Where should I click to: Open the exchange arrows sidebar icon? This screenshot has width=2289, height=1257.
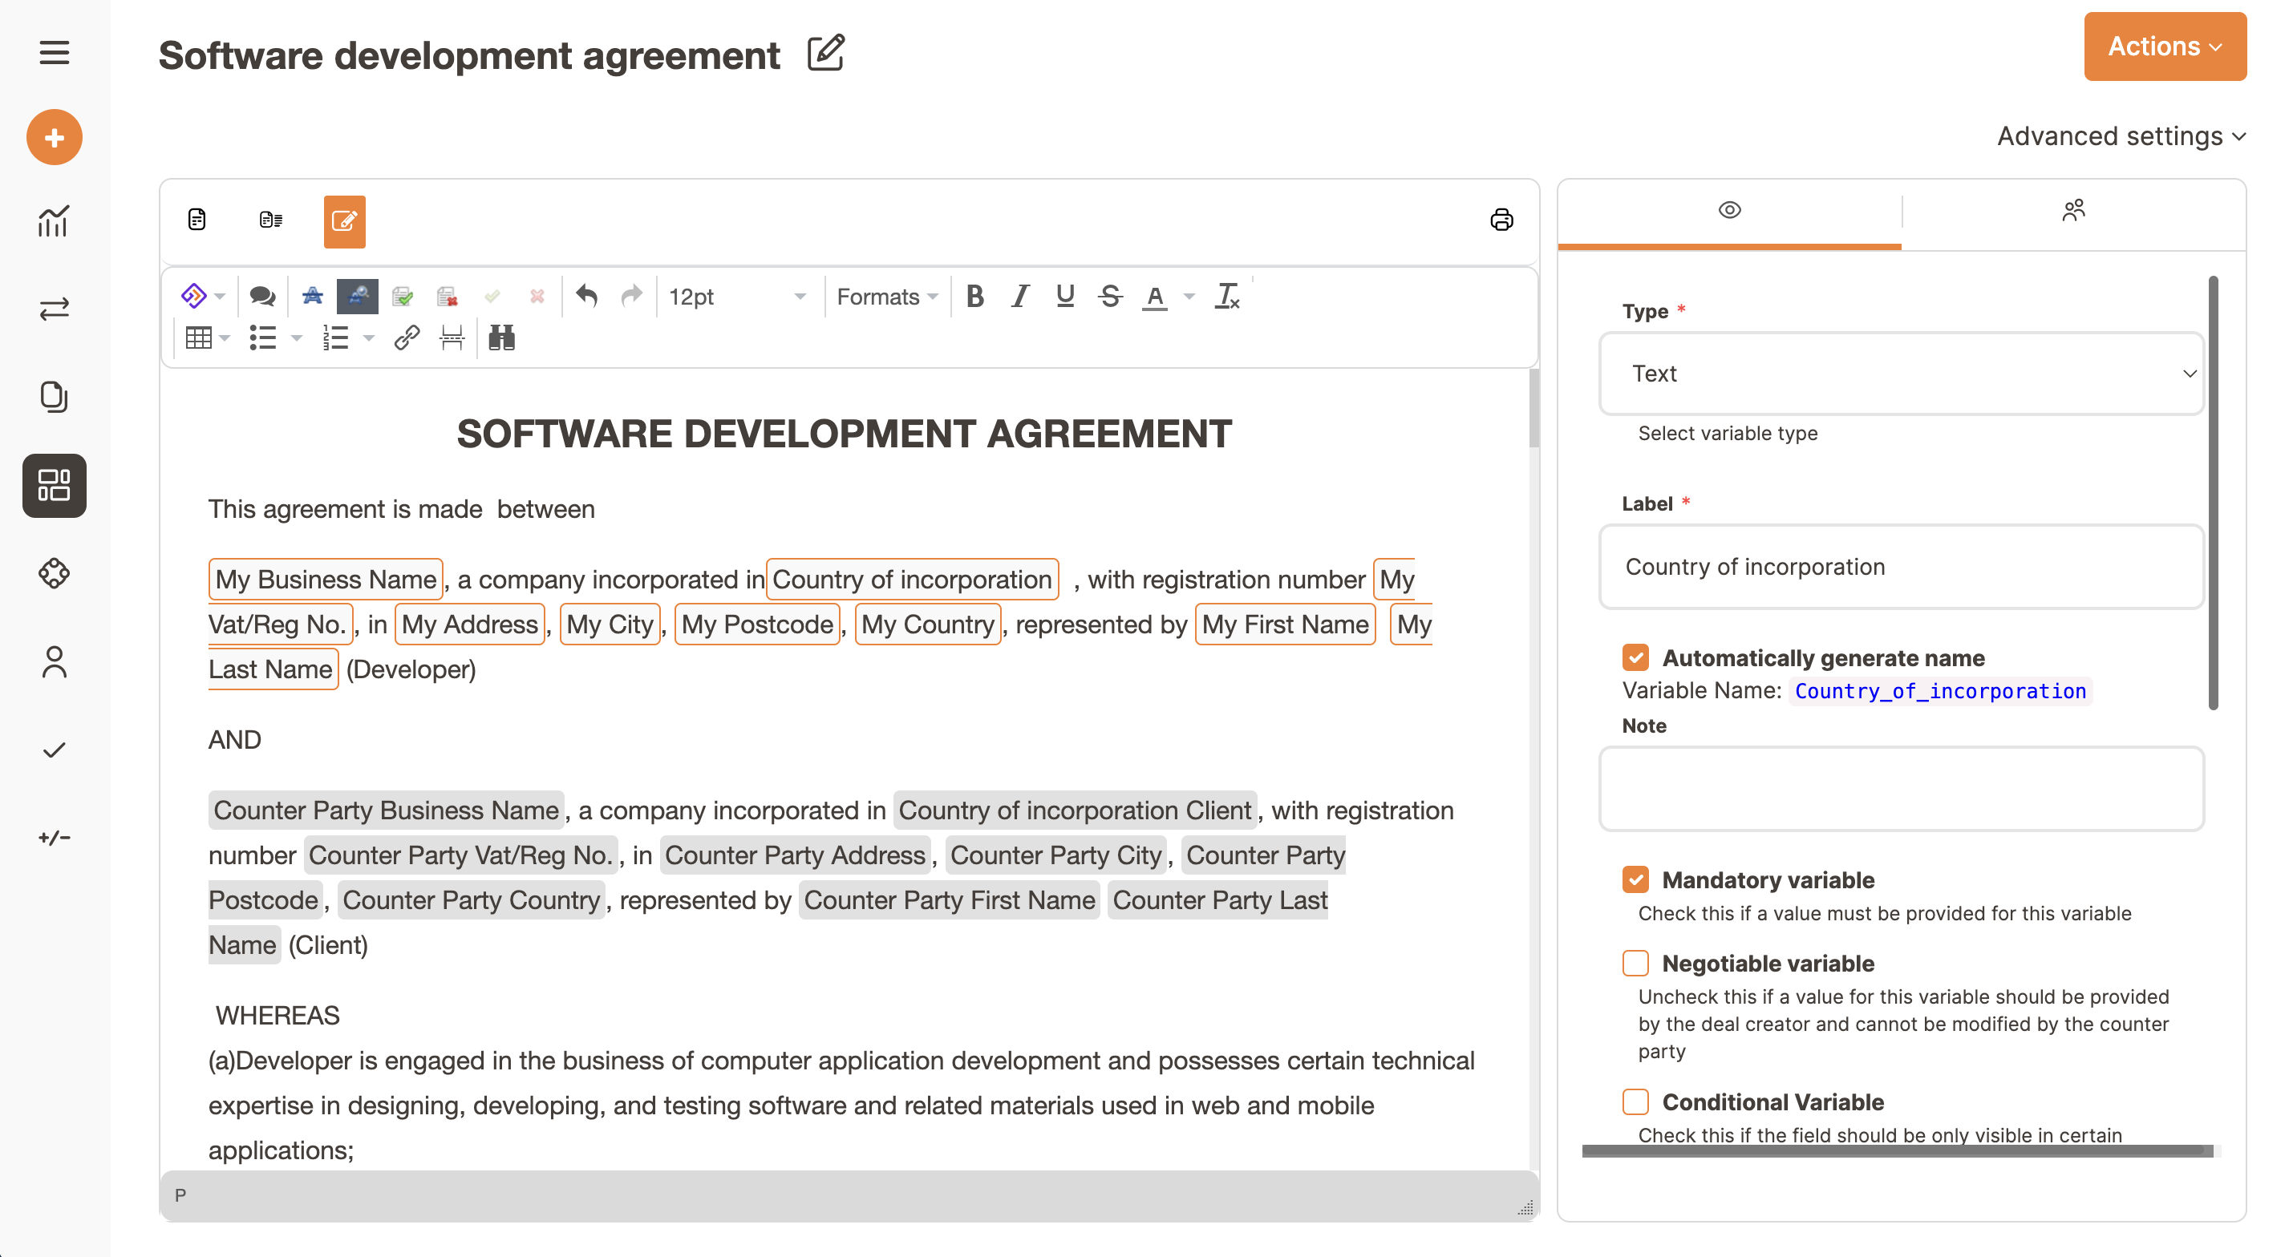click(55, 309)
